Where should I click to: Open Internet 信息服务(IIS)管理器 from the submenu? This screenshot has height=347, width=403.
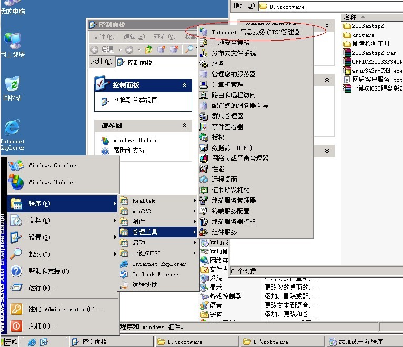[256, 32]
